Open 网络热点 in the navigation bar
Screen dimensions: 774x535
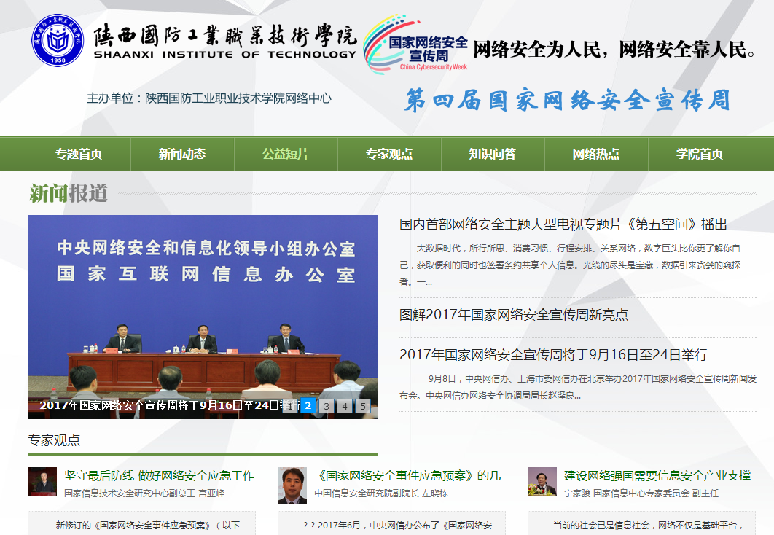click(596, 154)
